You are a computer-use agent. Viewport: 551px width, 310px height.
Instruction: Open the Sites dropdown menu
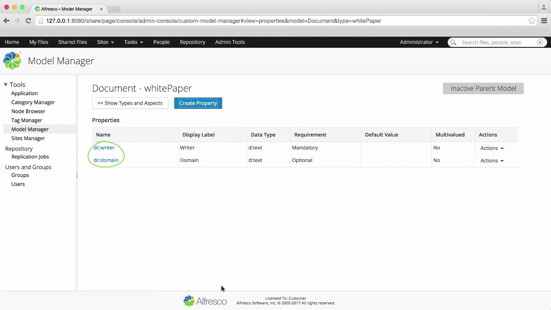(x=105, y=42)
